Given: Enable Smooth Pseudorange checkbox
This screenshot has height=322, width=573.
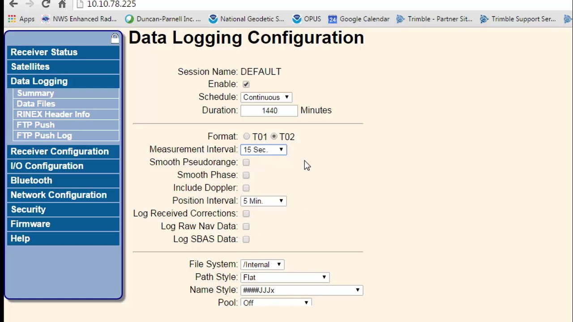Looking at the screenshot, I should pyautogui.click(x=246, y=162).
